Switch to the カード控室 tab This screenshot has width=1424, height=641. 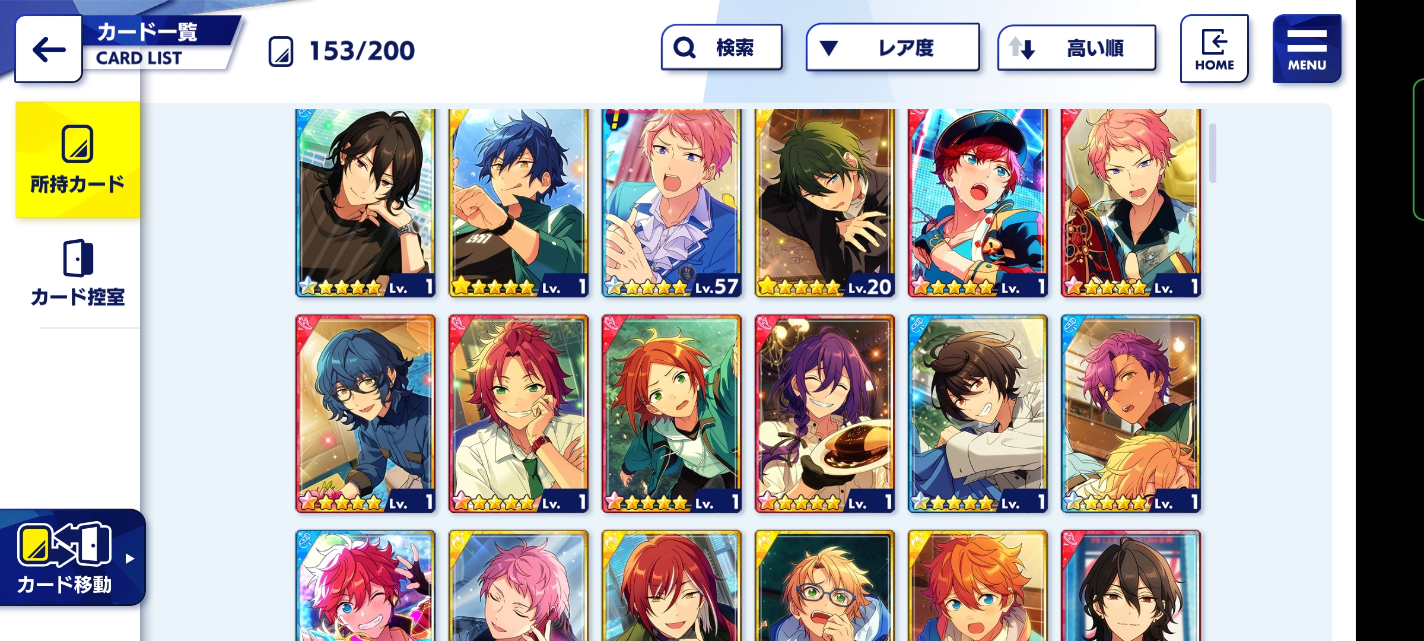coord(78,273)
